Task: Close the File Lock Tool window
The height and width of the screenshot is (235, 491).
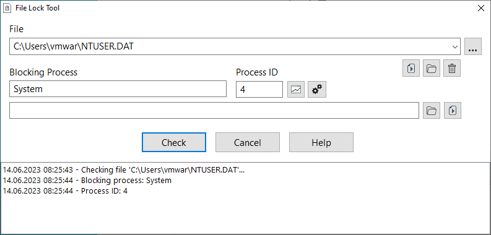Action: pos(481,8)
